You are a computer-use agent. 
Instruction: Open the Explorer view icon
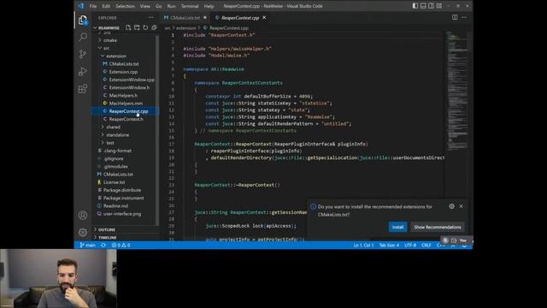(83, 20)
